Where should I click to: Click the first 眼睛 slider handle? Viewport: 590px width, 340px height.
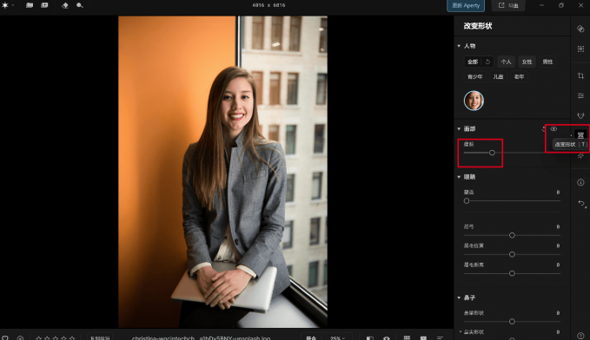pyautogui.click(x=467, y=201)
